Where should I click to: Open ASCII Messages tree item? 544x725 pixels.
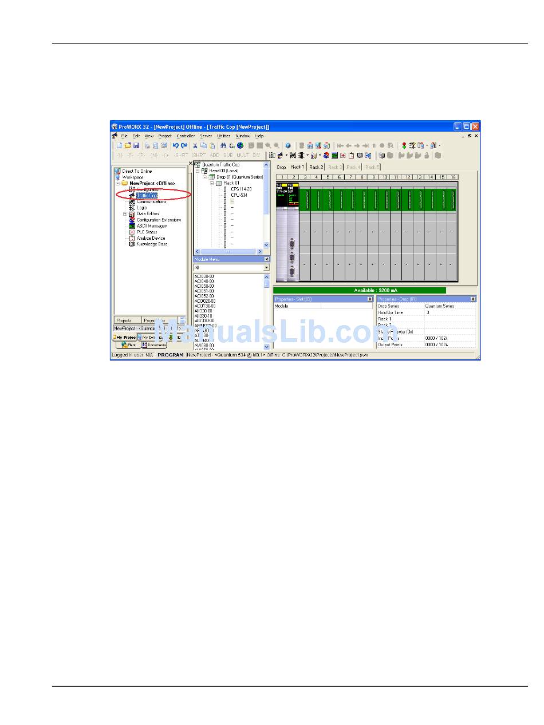click(x=152, y=226)
